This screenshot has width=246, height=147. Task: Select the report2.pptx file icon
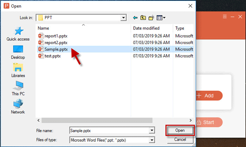[x=41, y=42]
